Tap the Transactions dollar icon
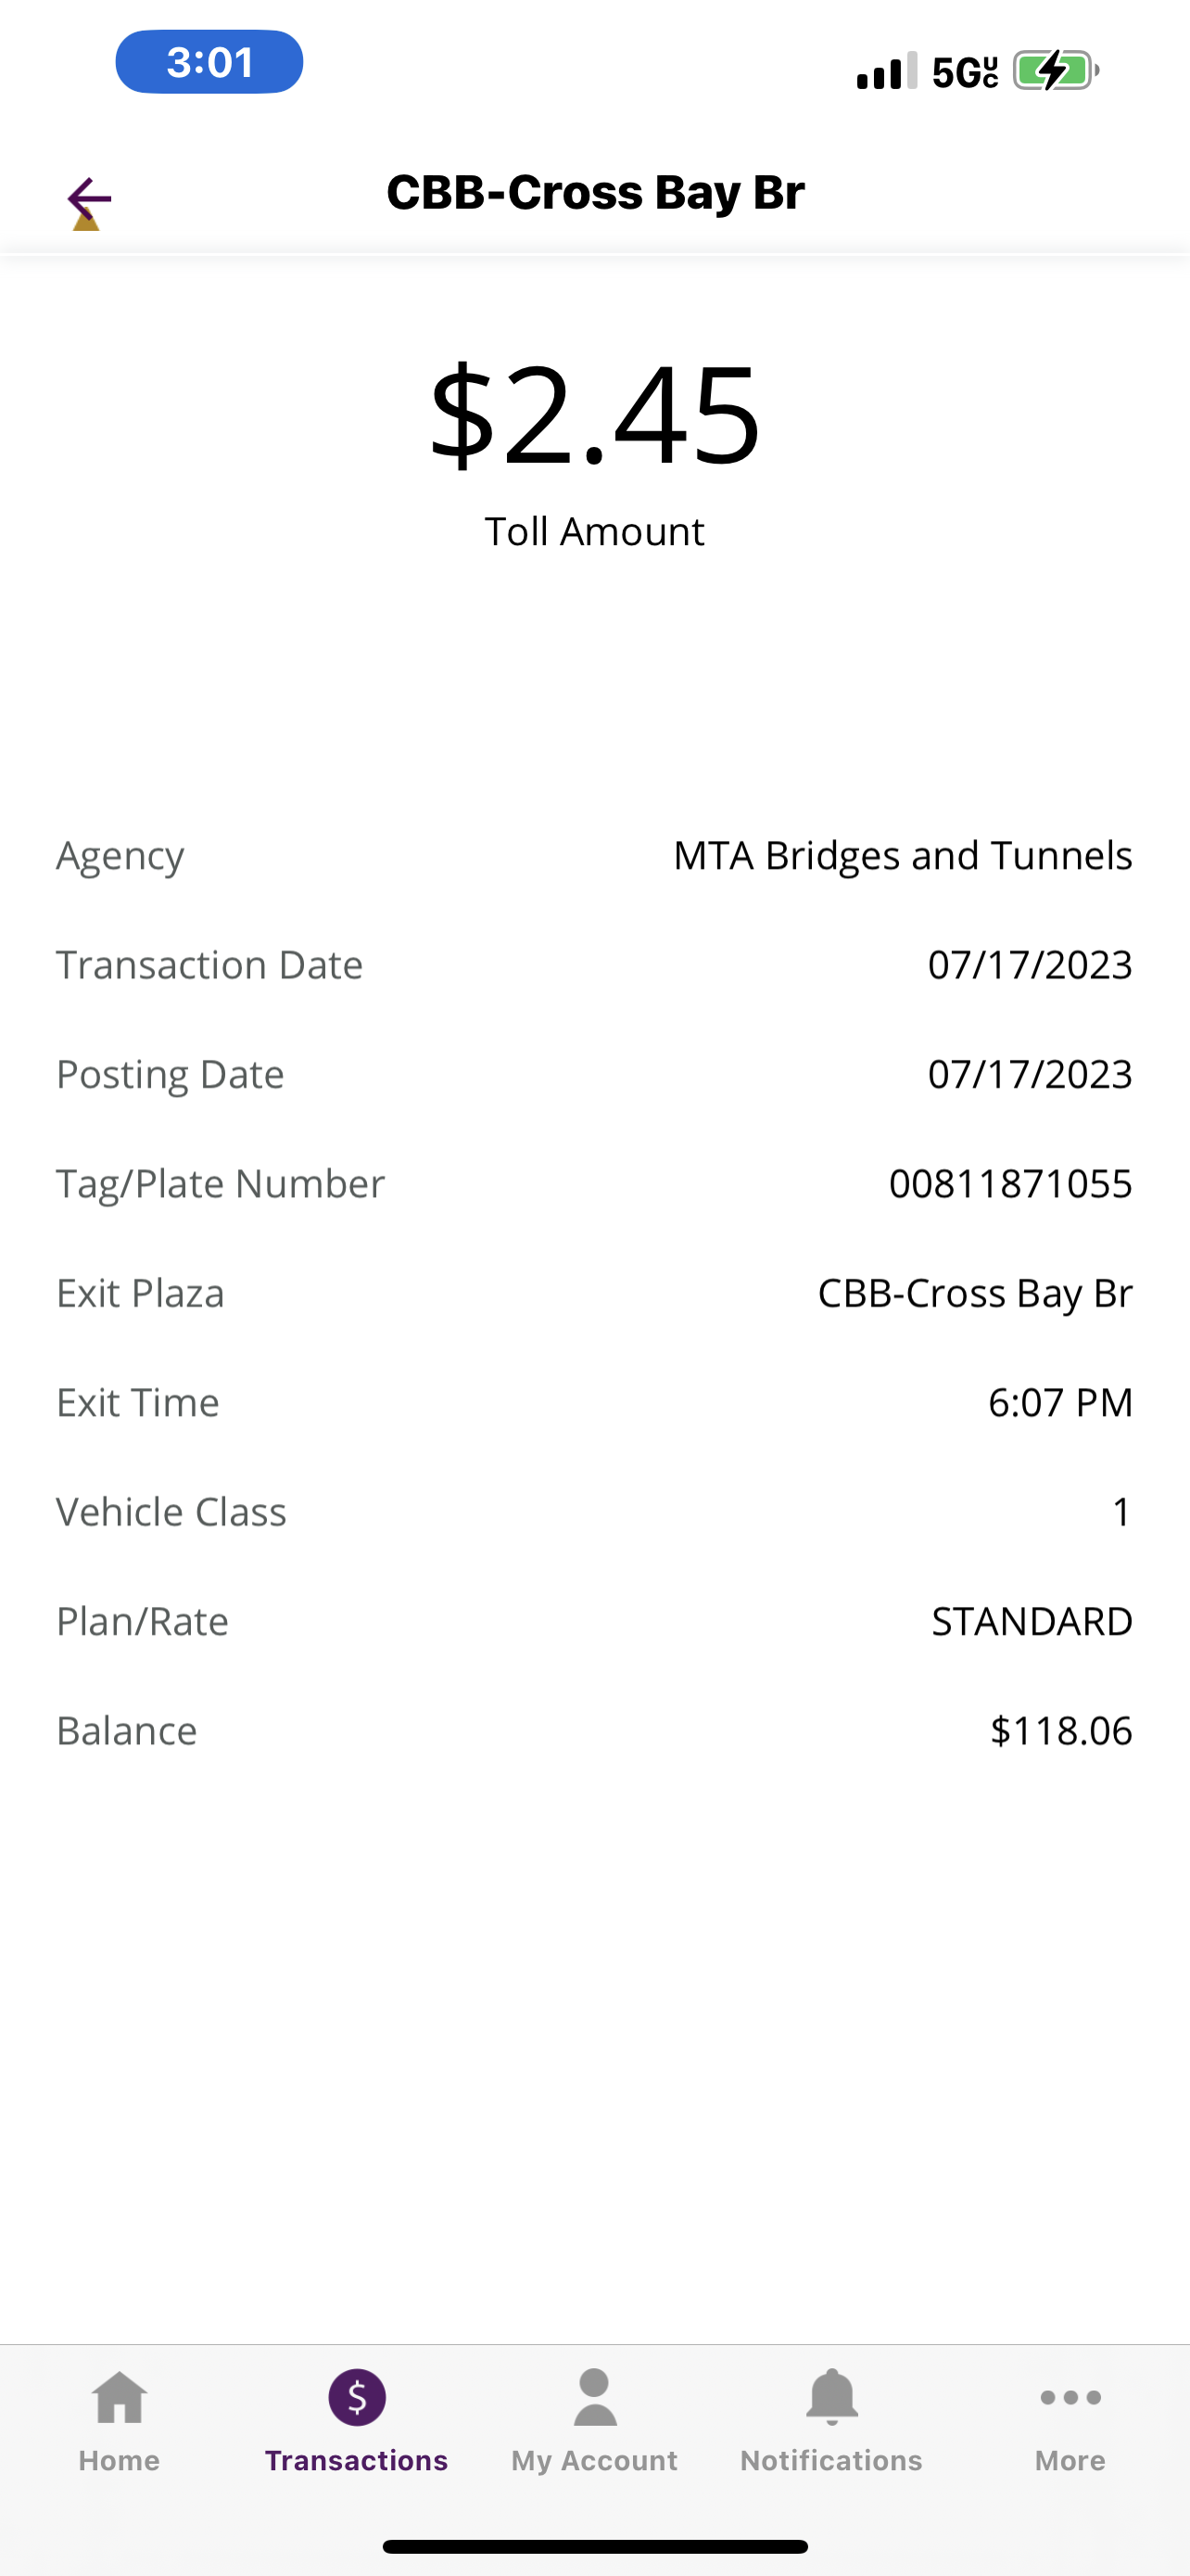 (357, 2398)
